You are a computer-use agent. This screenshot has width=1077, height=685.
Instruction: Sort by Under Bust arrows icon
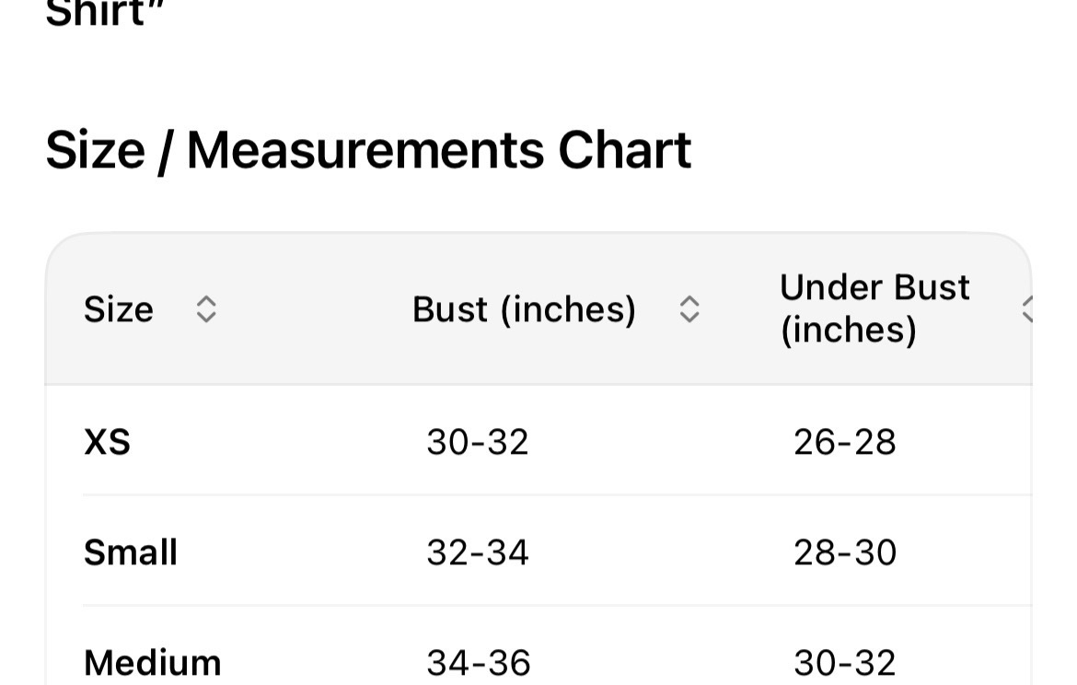1027,309
